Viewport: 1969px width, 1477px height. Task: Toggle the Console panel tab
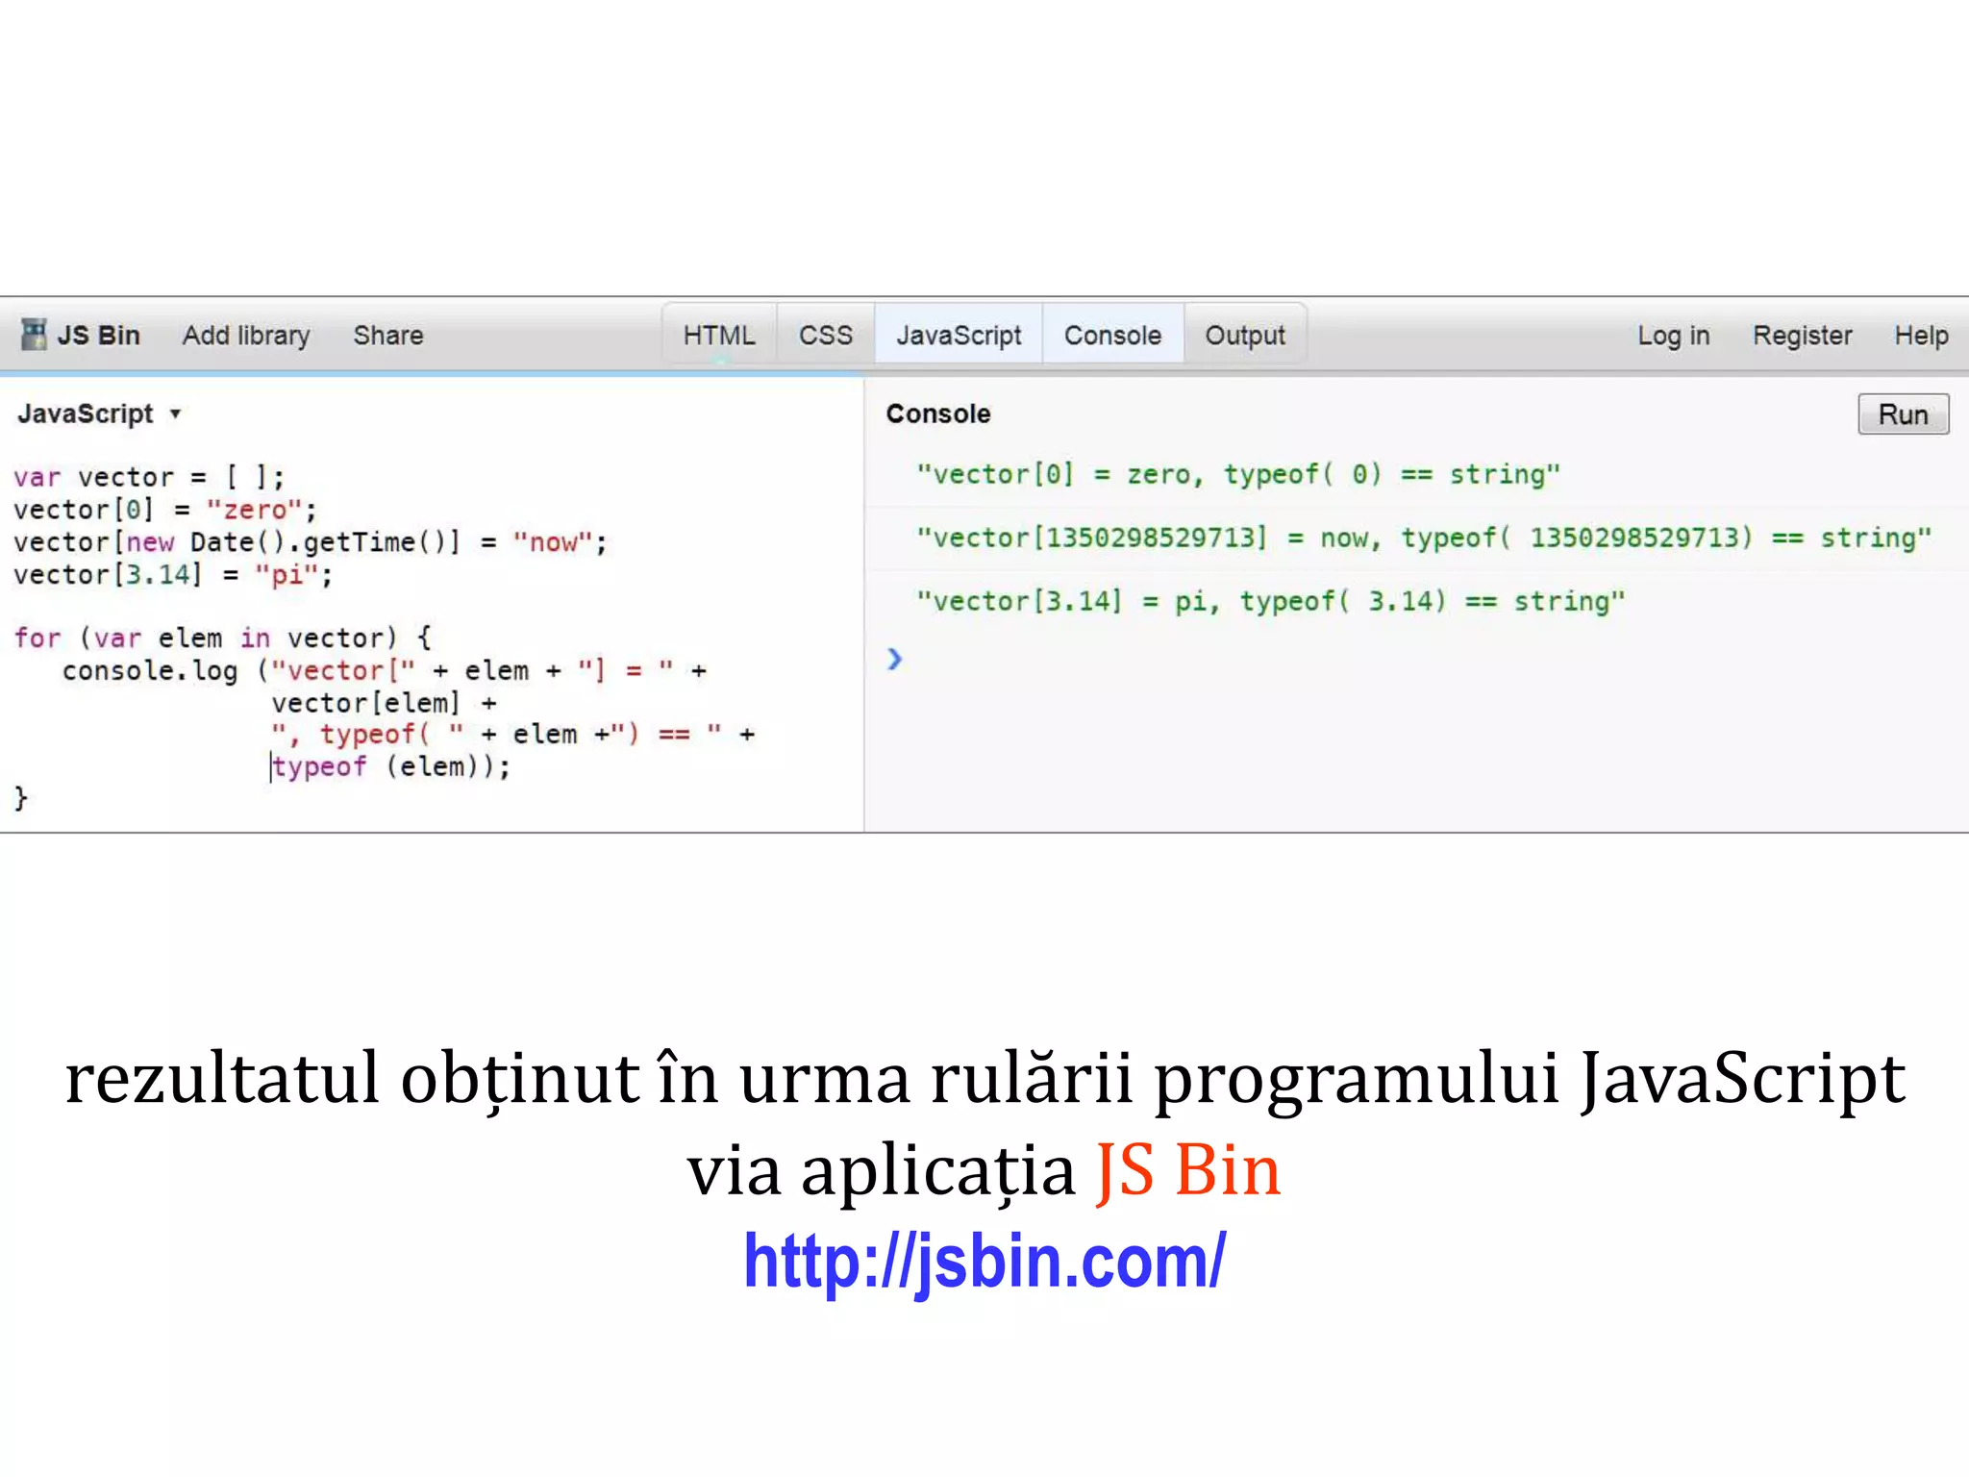[1112, 335]
